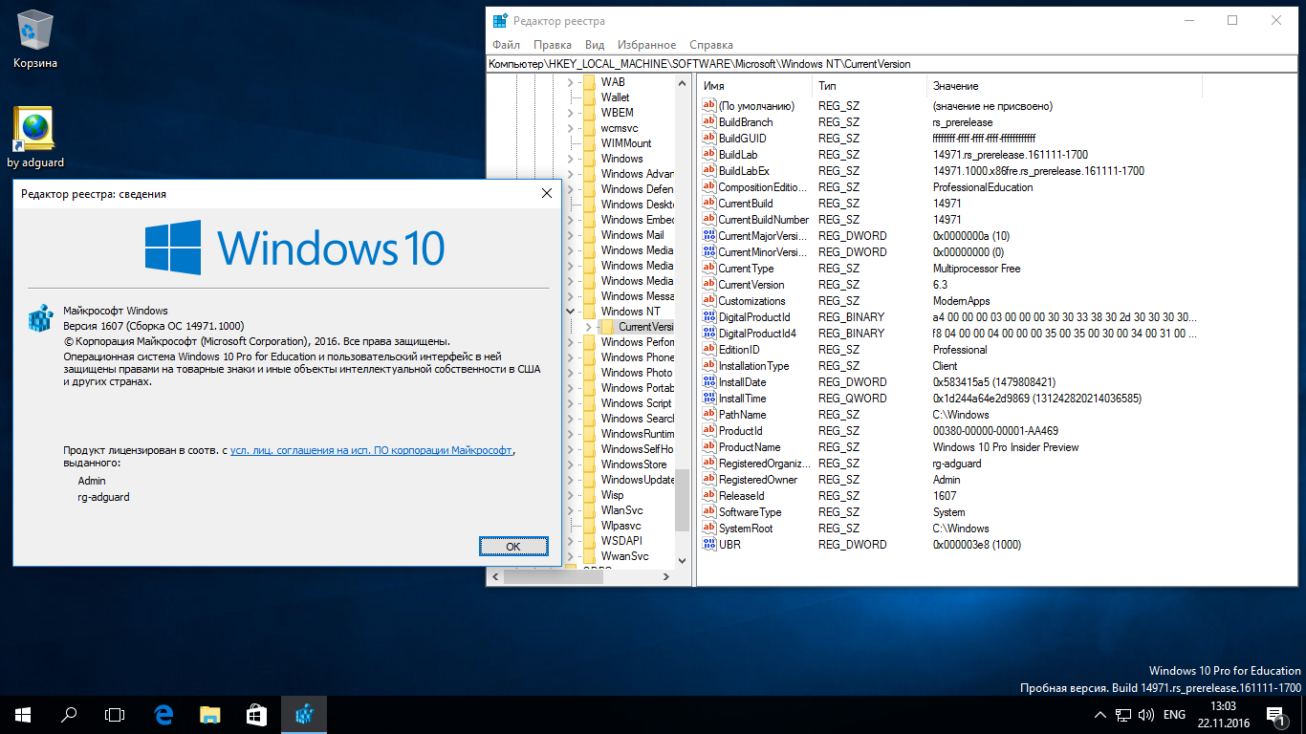Show hidden tray icons chevron
This screenshot has height=734, width=1306.
tap(1099, 715)
